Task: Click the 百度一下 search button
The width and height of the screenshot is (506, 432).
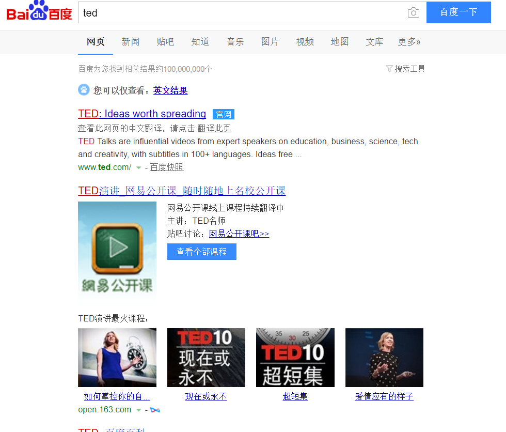Action: (x=458, y=12)
